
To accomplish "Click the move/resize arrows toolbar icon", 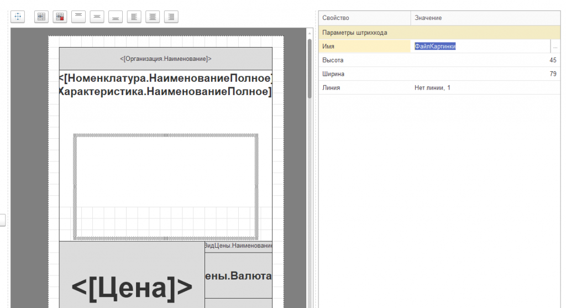I will click(x=18, y=17).
